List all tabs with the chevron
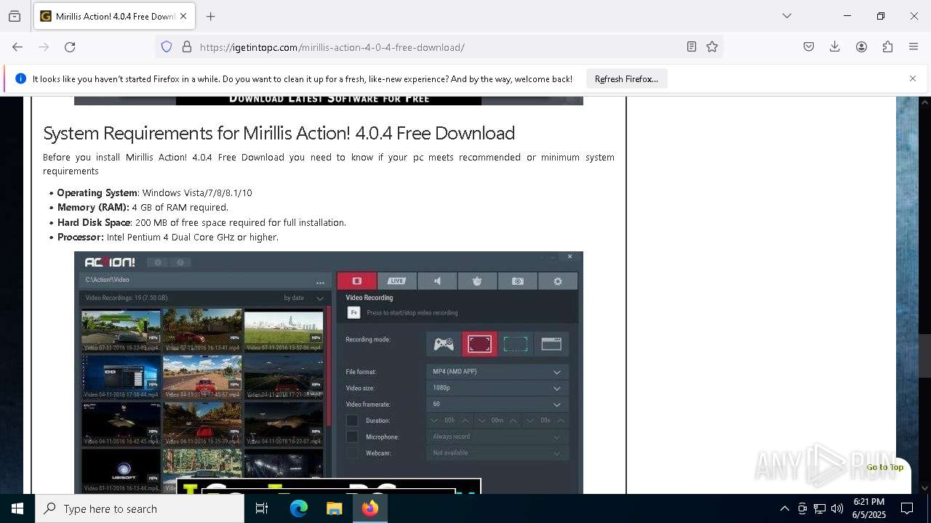This screenshot has height=523, width=931. [x=787, y=16]
